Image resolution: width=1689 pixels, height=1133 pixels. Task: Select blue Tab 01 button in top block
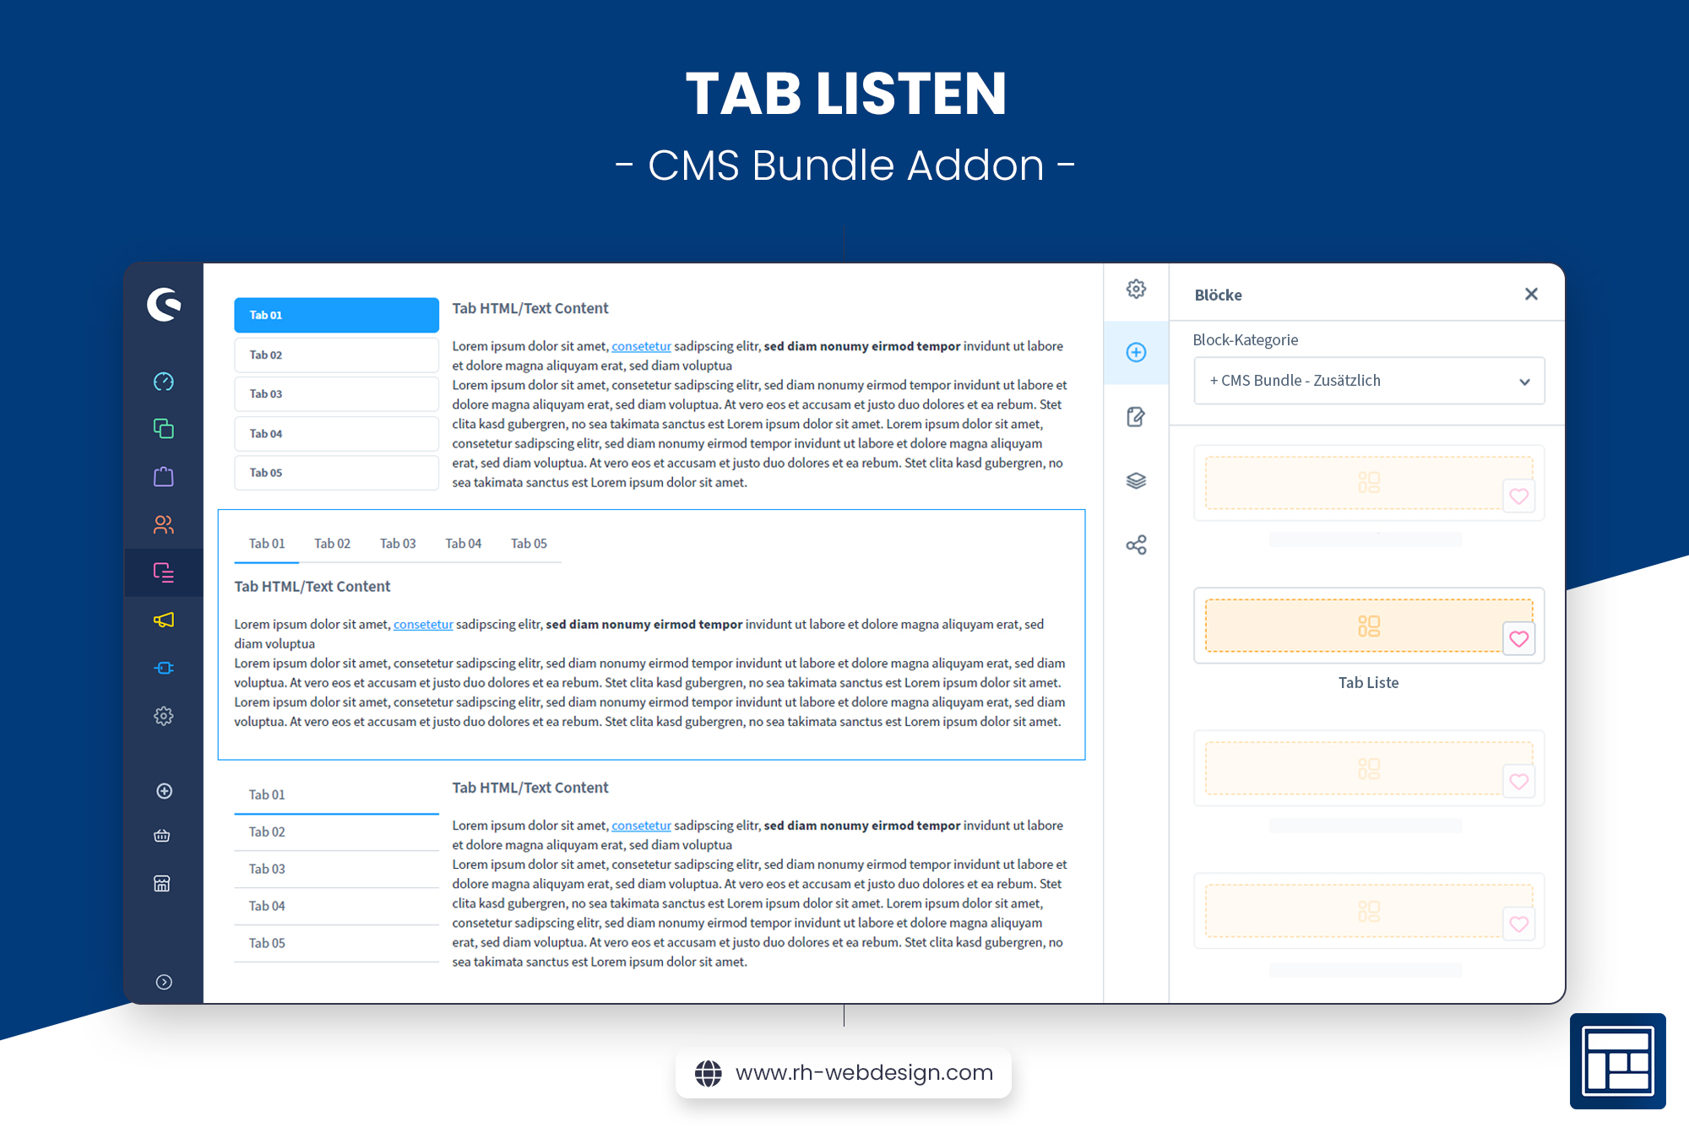tap(336, 315)
